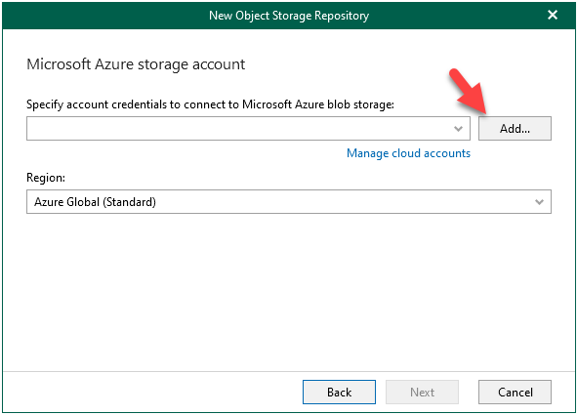Click the green title bar left of the title
Screen dimensions: 577x415
(103, 16)
